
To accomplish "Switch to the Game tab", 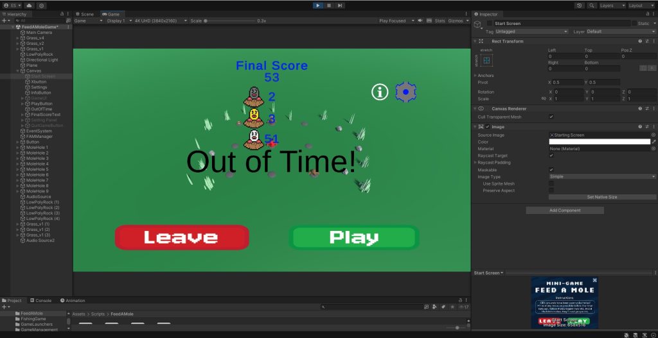I will (111, 14).
